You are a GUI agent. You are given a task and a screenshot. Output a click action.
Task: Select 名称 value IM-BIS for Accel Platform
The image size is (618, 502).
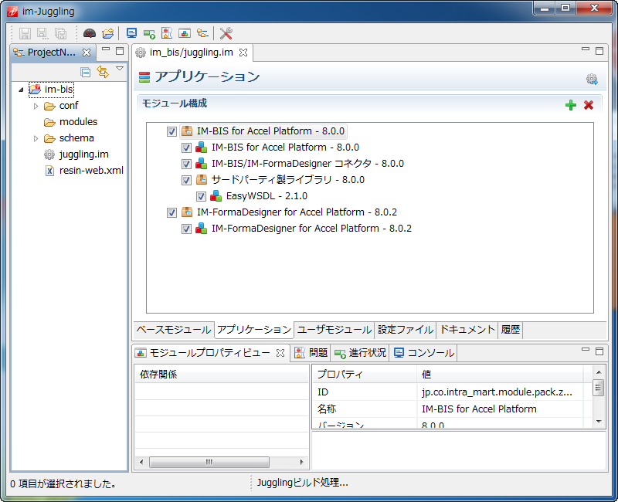tap(500, 409)
